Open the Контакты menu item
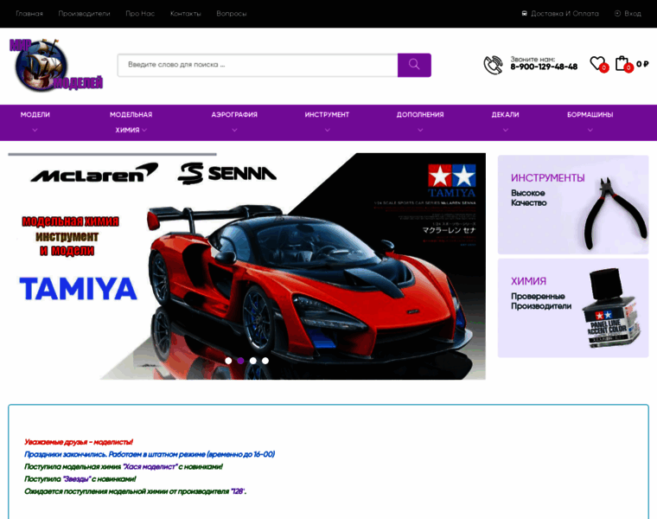 click(185, 14)
